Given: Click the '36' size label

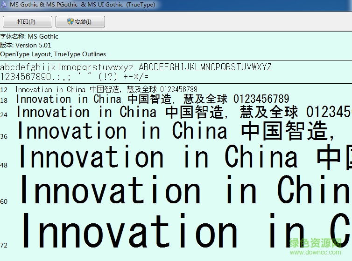Looking at the screenshot, I should pyautogui.click(x=4, y=136).
